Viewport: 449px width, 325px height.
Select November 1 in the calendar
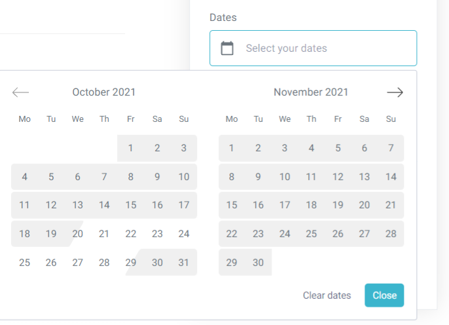[x=232, y=148]
